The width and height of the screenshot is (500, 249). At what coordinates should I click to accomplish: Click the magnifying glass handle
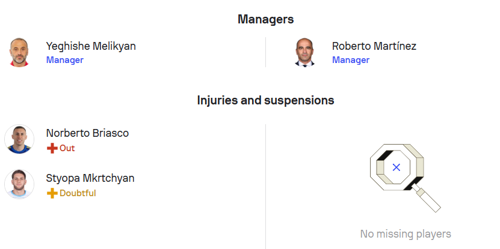427,199
